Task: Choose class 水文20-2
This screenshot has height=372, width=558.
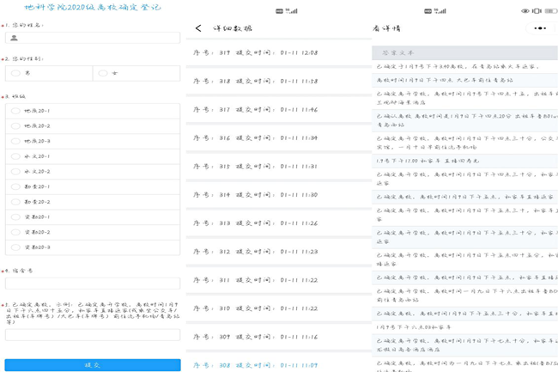Action: click(93, 172)
